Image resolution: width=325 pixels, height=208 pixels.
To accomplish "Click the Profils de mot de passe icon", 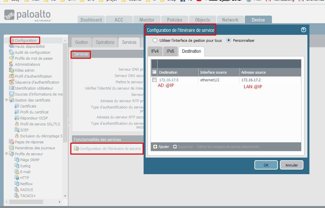I will click(12, 58).
